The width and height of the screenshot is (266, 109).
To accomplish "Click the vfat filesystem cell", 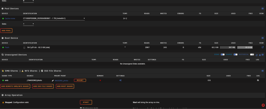I will click(x=199, y=48).
